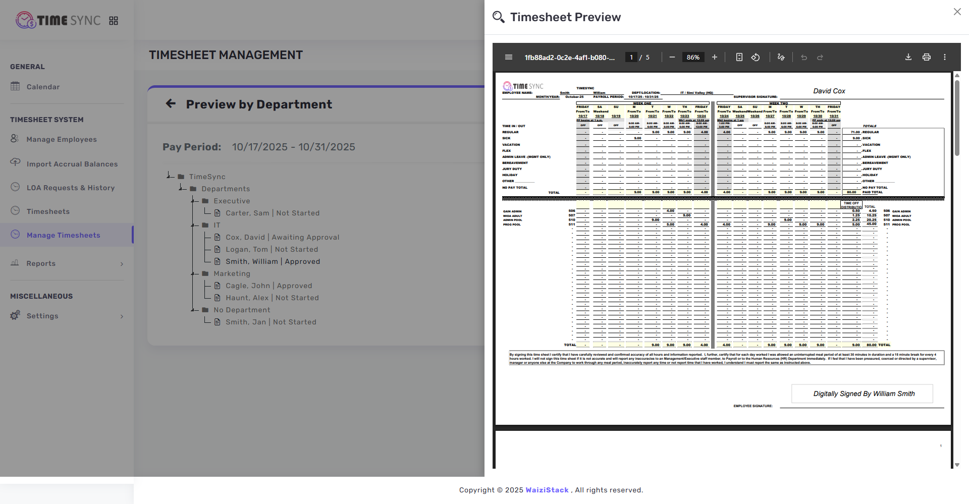Viewport: 969px width, 504px height.
Task: Collapse the Marketing department node
Action: click(194, 273)
